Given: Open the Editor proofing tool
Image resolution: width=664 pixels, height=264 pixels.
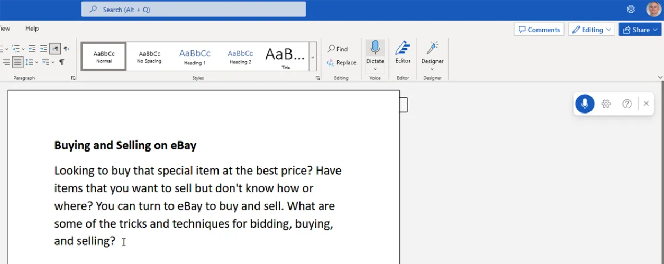Looking at the screenshot, I should point(403,52).
